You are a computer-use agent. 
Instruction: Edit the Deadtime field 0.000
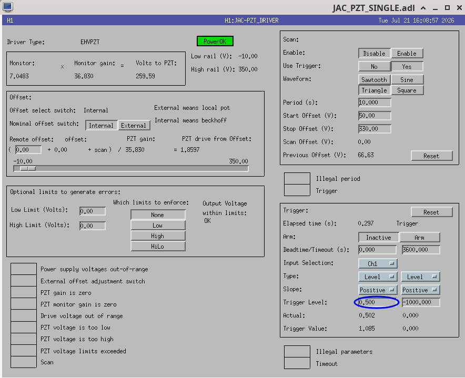tap(377, 250)
